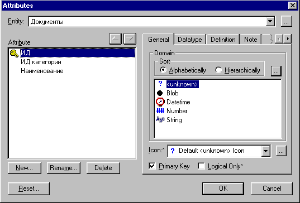Screen dimensions: 300x203
Task: Click the question mark in the Icon field
Action: coord(173,151)
